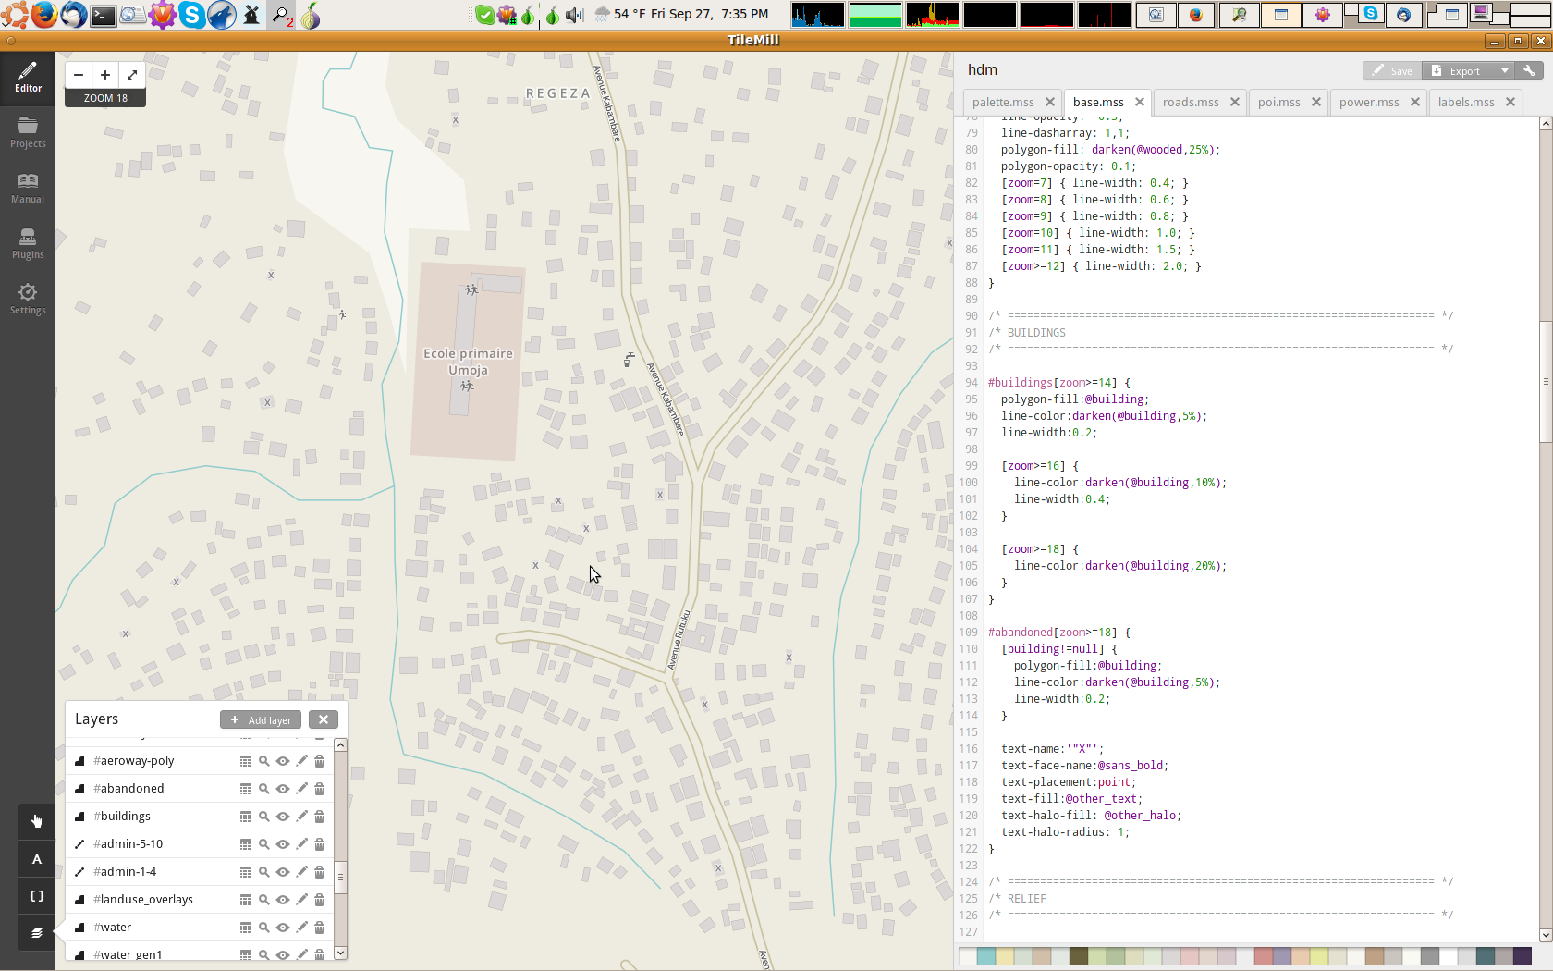1553x971 pixels.
Task: Hide the #aeroway-poly layer
Action: (x=283, y=761)
